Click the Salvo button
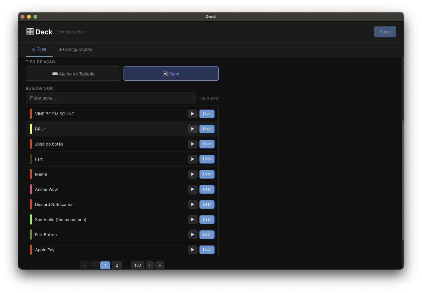This screenshot has width=422, height=293. click(x=385, y=32)
